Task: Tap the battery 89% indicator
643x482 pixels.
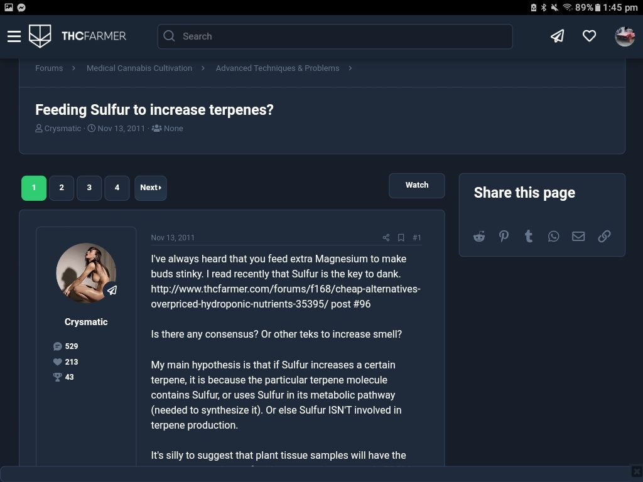Action: click(x=588, y=8)
